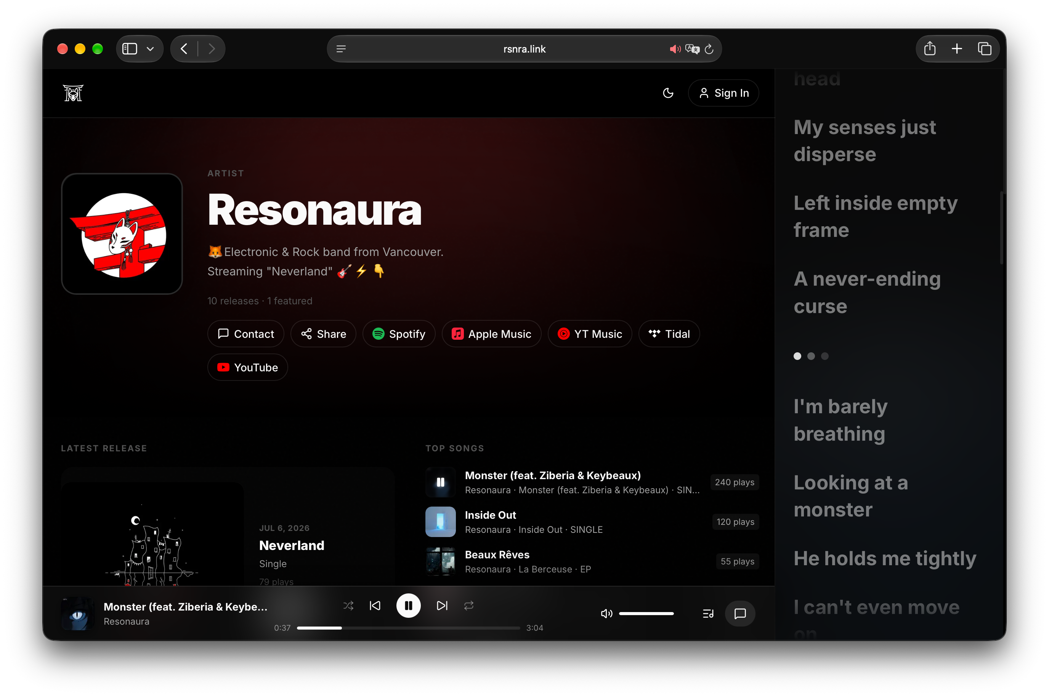Open a new tab with plus icon
1049x697 pixels.
956,48
